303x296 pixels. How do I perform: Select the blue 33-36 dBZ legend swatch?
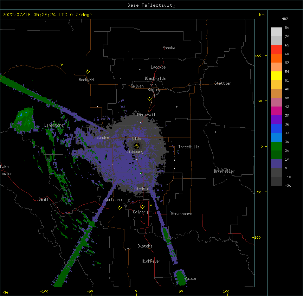(x=276, y=128)
